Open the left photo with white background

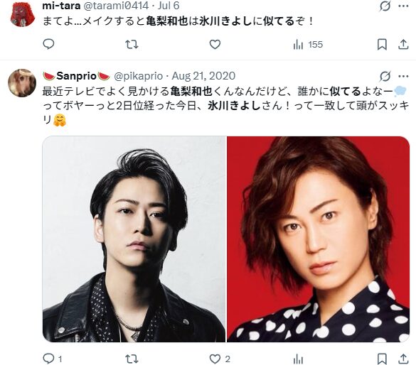[134, 239]
